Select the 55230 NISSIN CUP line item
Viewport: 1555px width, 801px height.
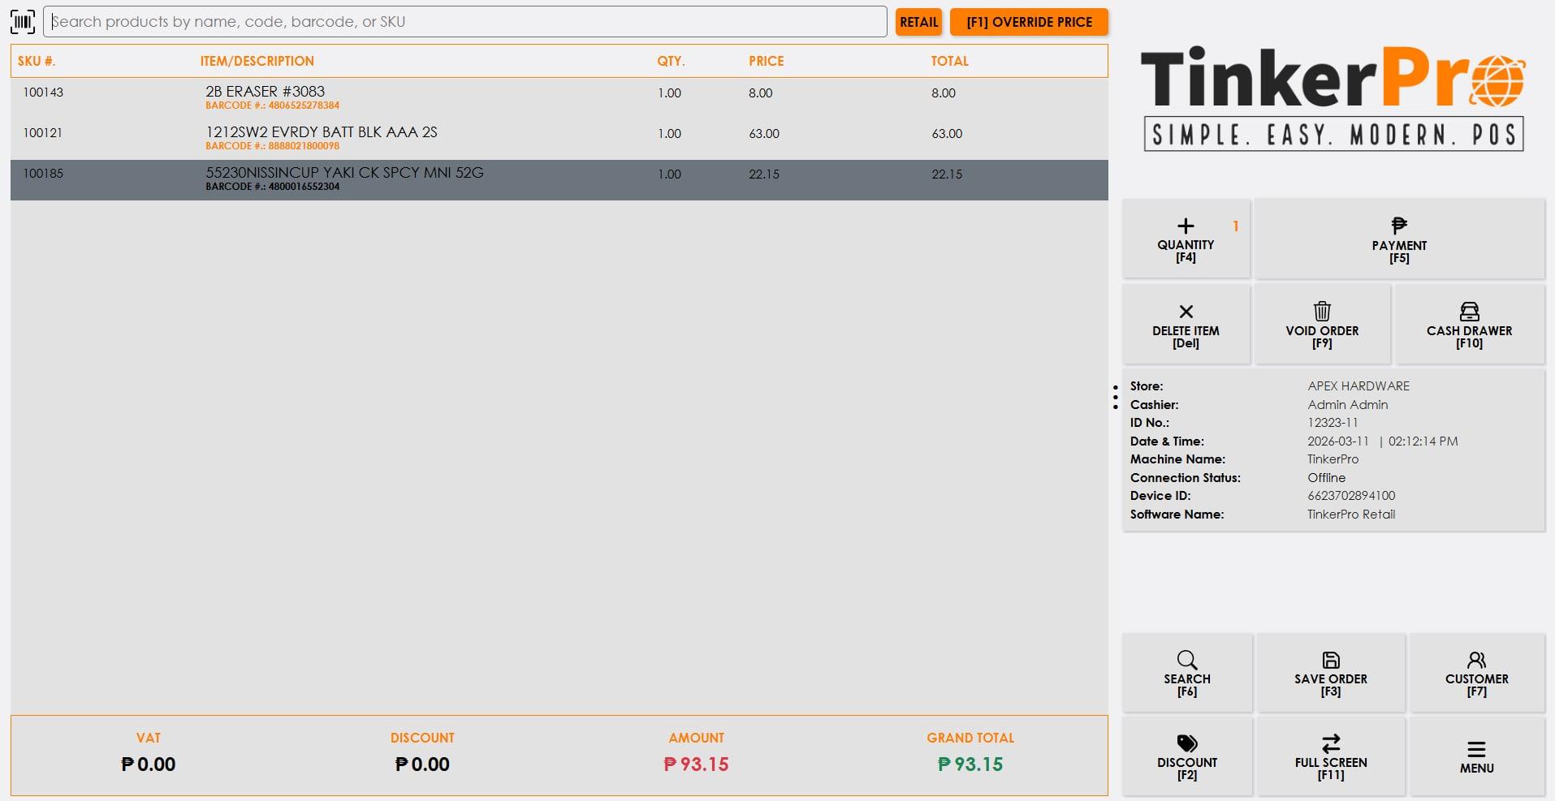345,173
